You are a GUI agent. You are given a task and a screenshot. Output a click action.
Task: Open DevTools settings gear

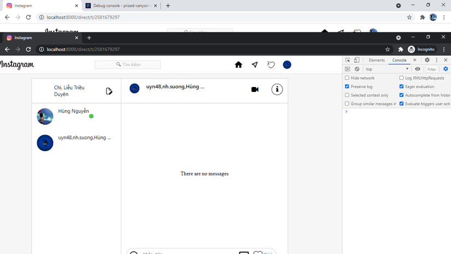(427, 60)
